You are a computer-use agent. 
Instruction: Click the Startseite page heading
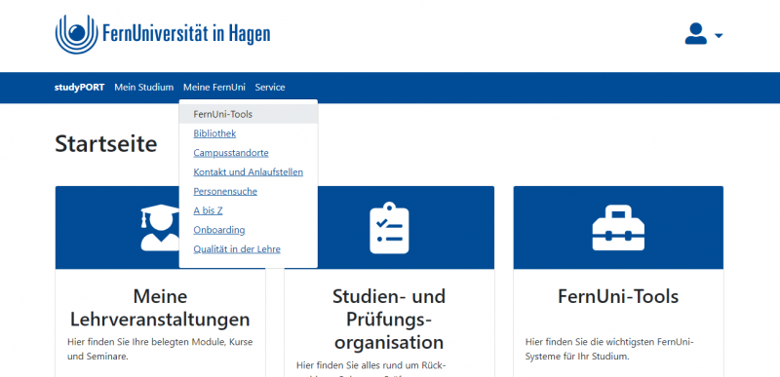point(106,144)
